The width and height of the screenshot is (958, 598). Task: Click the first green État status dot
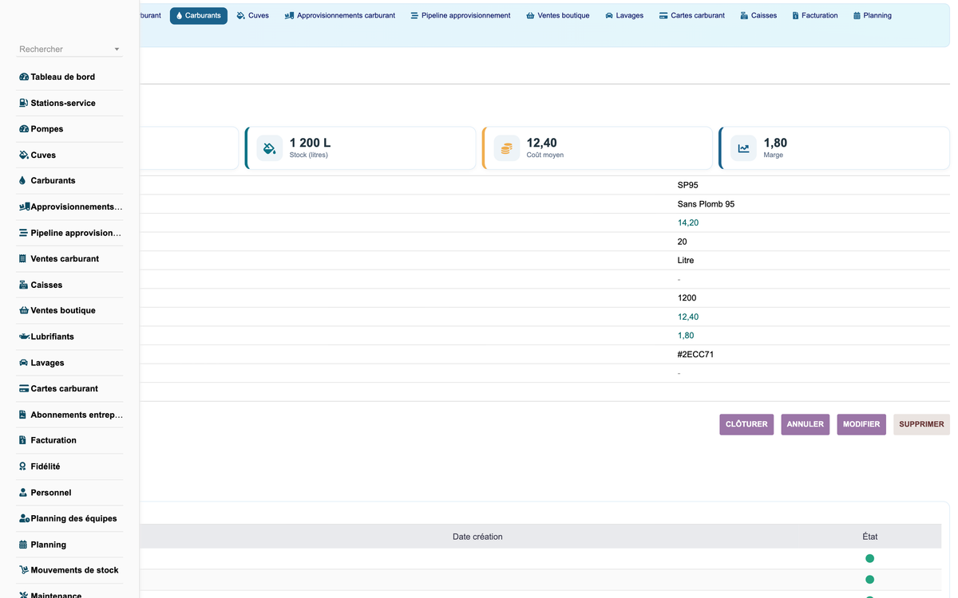870,559
